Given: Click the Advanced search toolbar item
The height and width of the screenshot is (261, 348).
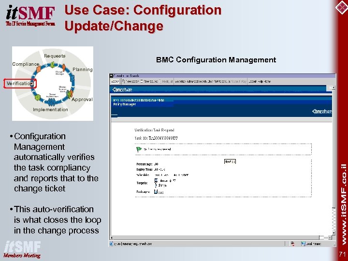Looking at the screenshot, I should tap(197, 82).
